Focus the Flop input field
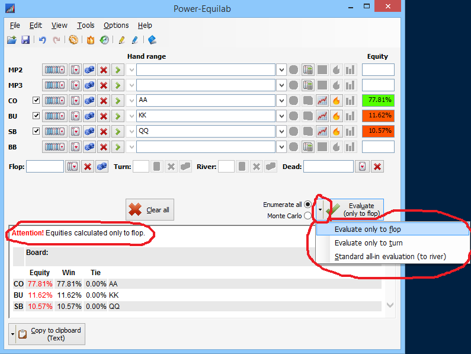Screen dimensions: 471x354 click(x=45, y=166)
